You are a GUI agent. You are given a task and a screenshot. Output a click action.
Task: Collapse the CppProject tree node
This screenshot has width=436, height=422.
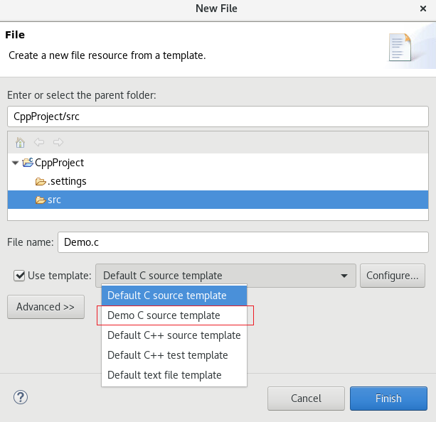(16, 163)
